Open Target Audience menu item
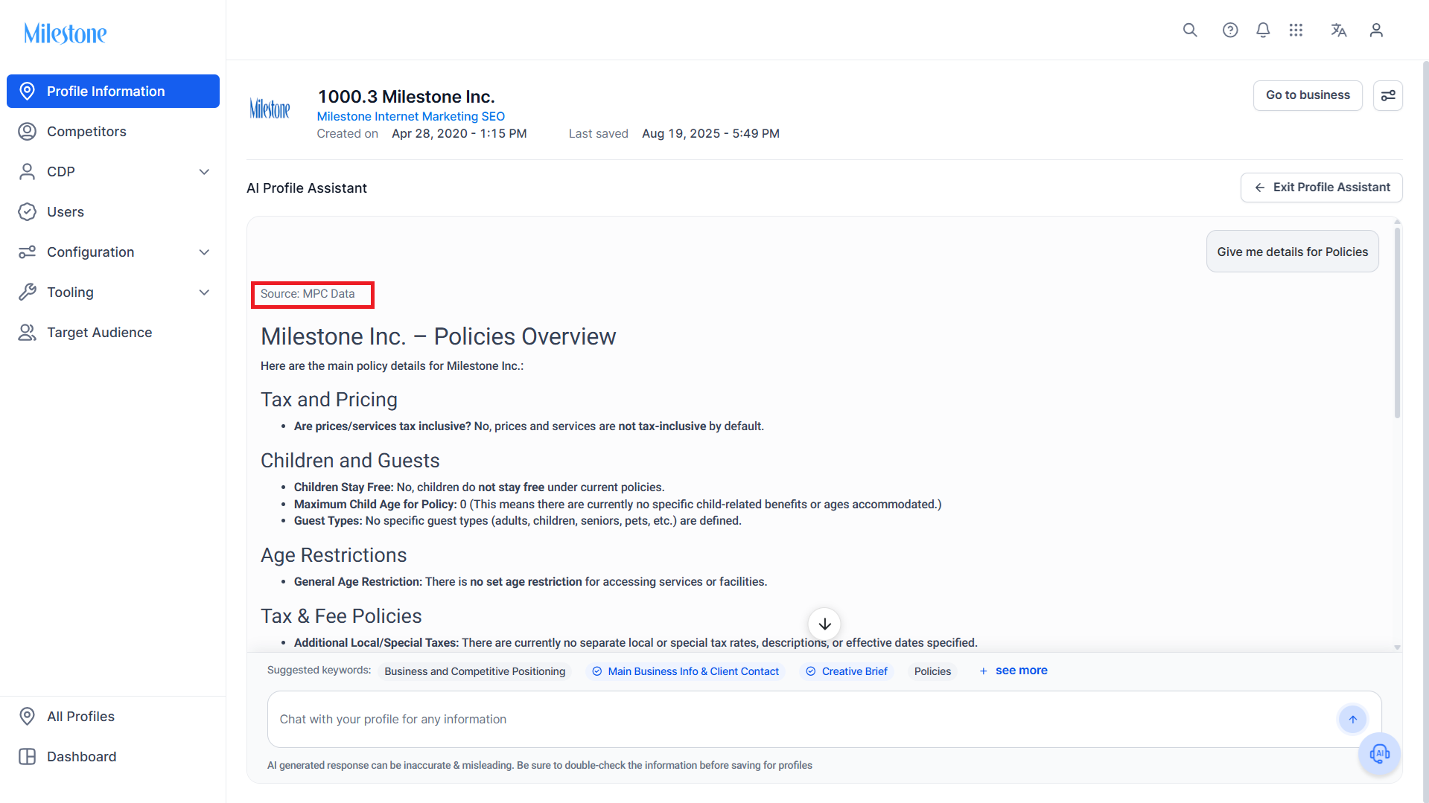The width and height of the screenshot is (1429, 803). 113,333
